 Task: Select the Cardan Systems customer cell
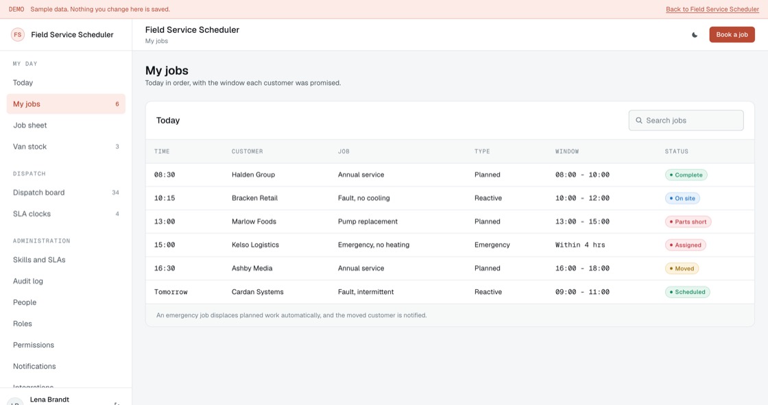click(x=258, y=292)
